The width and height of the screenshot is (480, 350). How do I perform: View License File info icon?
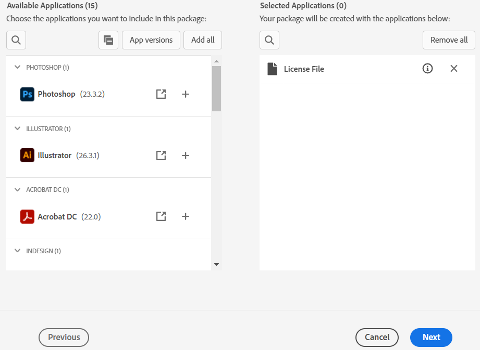tap(427, 68)
